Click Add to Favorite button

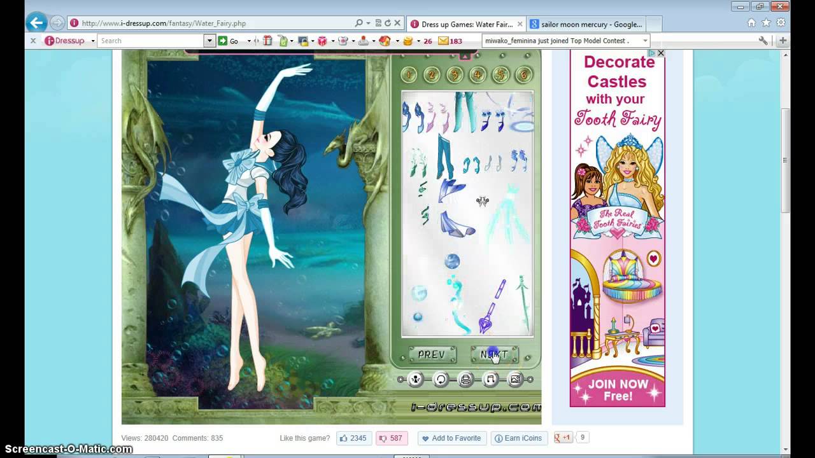(451, 438)
